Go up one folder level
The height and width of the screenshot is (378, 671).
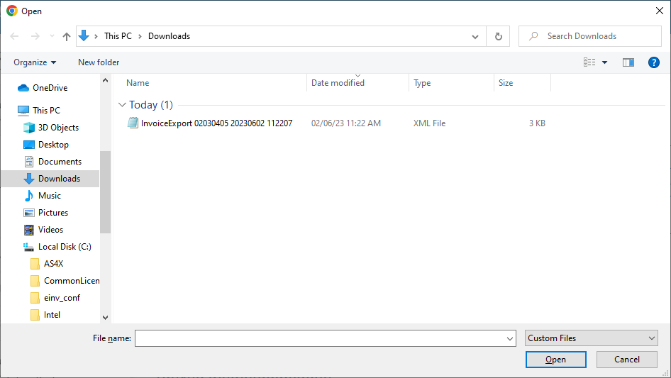67,36
